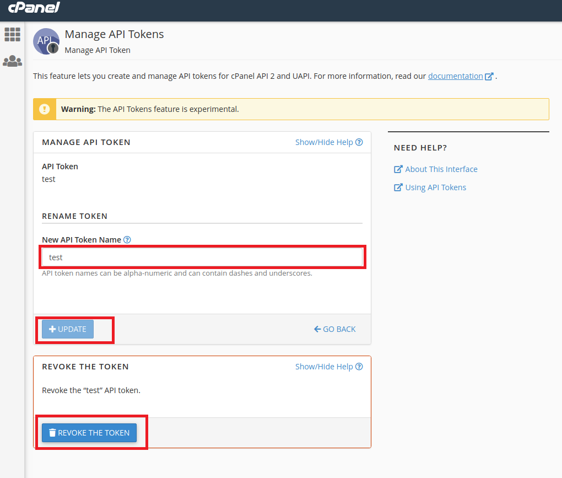Click the Go Back link
The width and height of the screenshot is (562, 478).
click(x=334, y=329)
